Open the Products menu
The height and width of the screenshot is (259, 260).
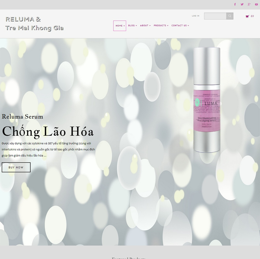point(161,25)
